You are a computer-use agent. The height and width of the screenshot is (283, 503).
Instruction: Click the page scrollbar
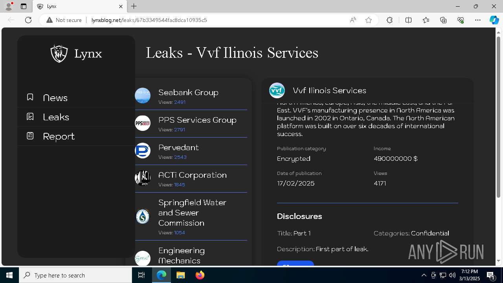[x=498, y=117]
